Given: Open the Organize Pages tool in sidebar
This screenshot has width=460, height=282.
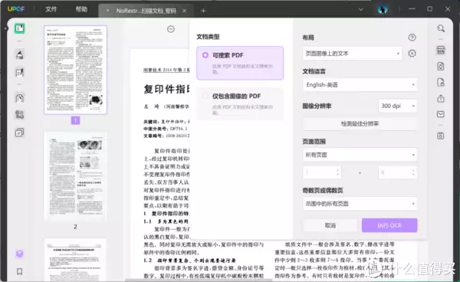Looking at the screenshot, I should (20, 98).
